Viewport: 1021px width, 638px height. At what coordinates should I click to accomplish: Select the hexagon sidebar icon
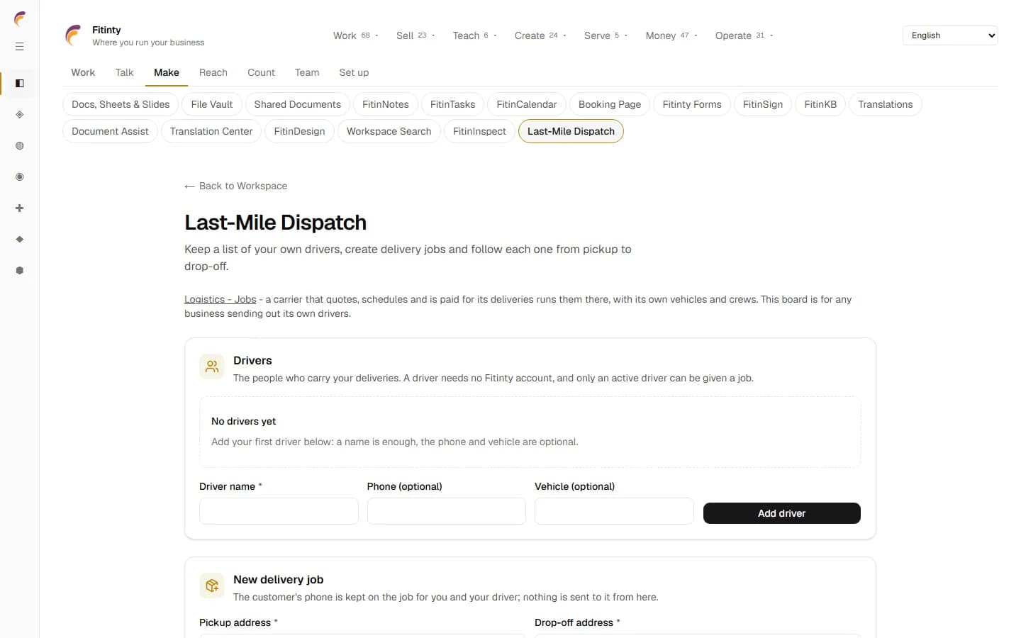20,271
